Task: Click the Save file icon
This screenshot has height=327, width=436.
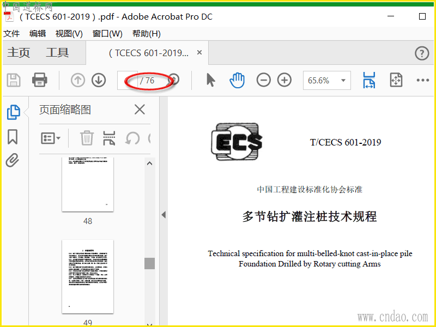Action: 13,80
